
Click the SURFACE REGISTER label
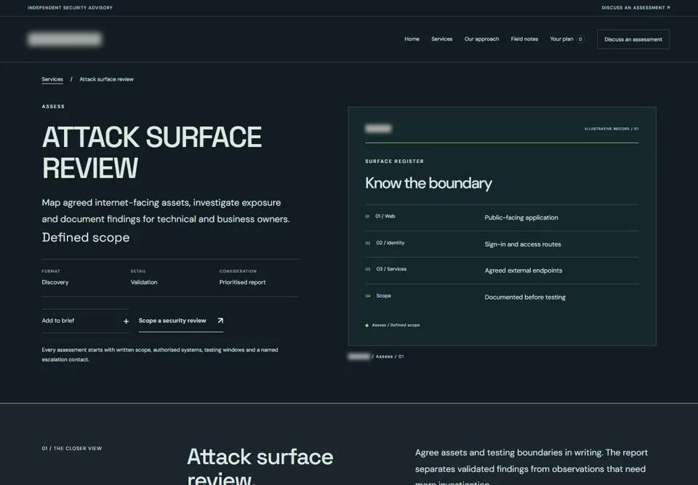pos(394,161)
